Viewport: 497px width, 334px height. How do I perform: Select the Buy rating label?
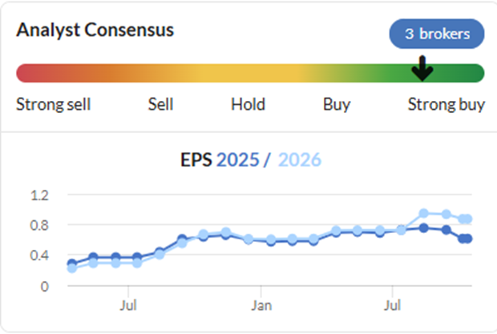[x=337, y=105]
